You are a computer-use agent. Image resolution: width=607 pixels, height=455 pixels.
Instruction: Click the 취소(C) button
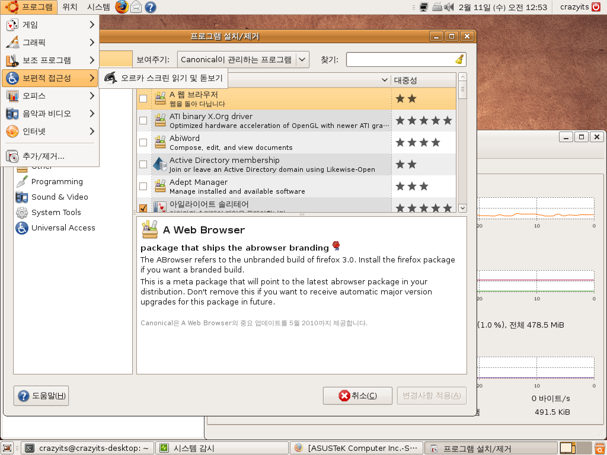(x=357, y=396)
